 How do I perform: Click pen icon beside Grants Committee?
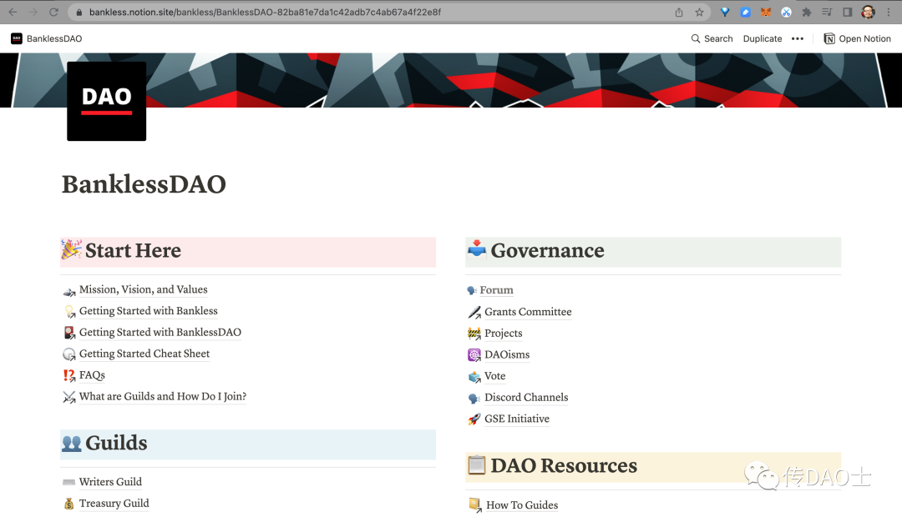point(474,312)
